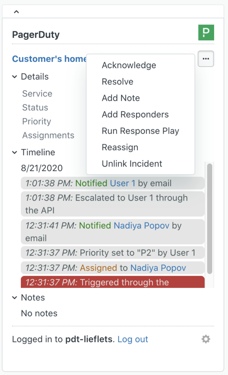Choose Add Responders from the menu
228x375 pixels.
[x=135, y=115]
